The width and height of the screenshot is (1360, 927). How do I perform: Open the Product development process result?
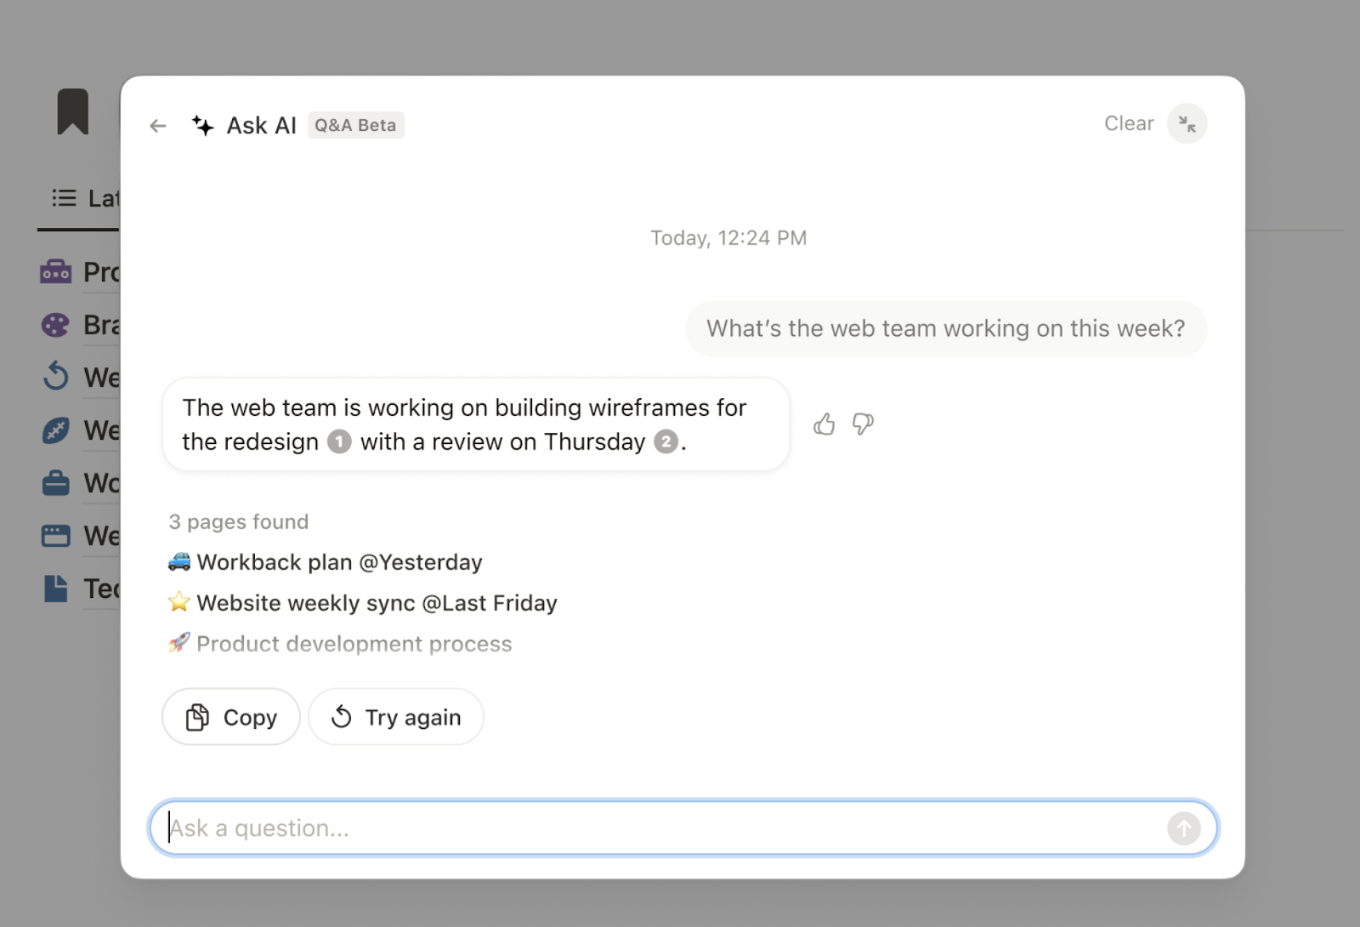click(354, 644)
